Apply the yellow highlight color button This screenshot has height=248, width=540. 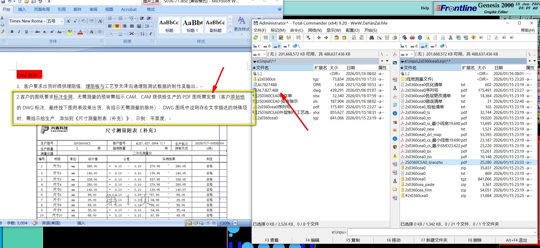pyautogui.click(x=70, y=32)
